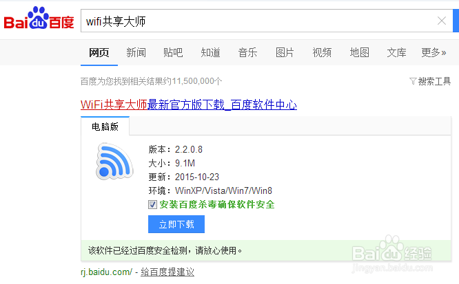Select the 网页 tab
The image size is (459, 284).
tap(99, 52)
